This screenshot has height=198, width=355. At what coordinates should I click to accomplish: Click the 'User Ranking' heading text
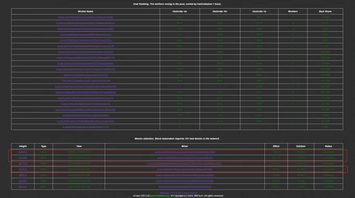click(x=141, y=4)
